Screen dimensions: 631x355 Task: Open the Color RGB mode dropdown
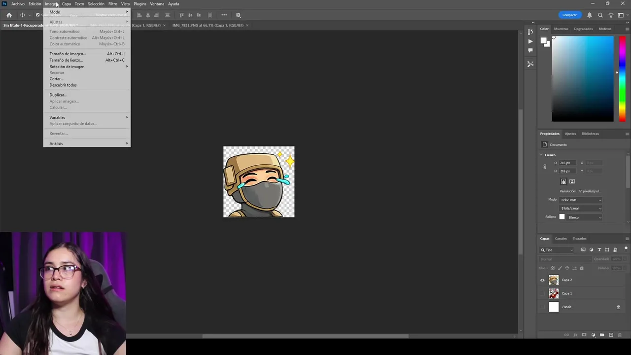581,200
